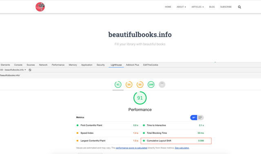261x154 pixels.
Task: Switch to the Elements DevTools tab
Action: 5,65
